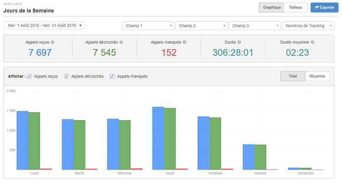Toggle the Appels décrochés checkbox
The image size is (342, 184).
click(x=67, y=76)
